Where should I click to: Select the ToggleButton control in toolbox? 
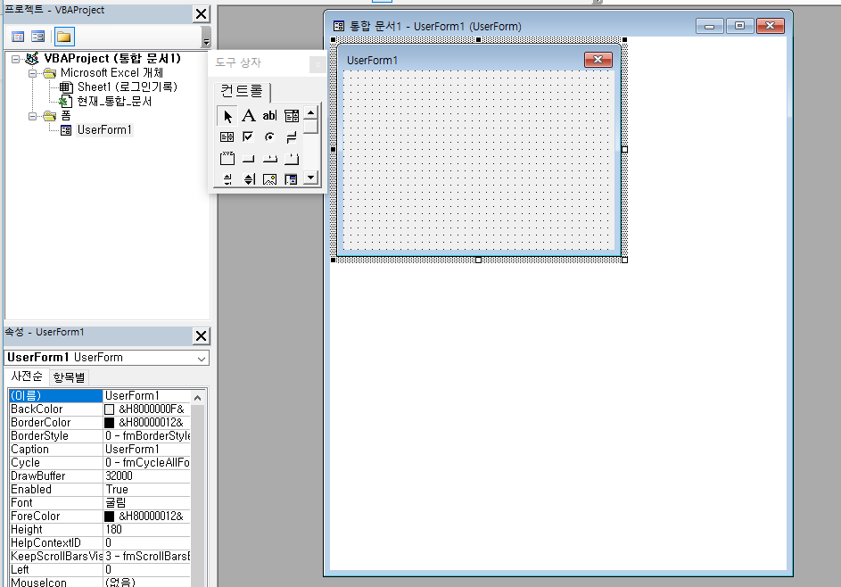tap(292, 137)
